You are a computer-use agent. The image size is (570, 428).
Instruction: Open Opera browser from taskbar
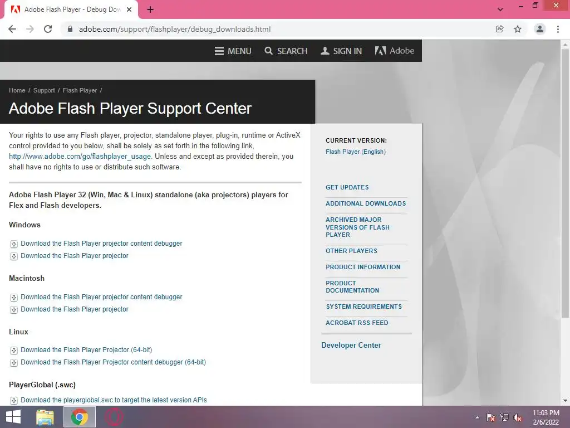click(114, 417)
